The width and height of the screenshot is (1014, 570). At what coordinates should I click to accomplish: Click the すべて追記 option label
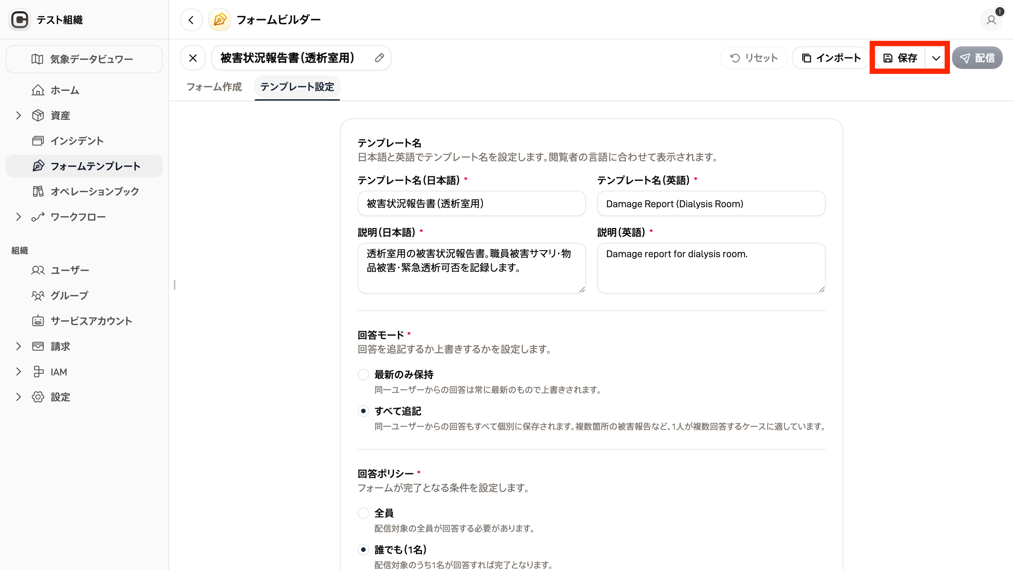398,411
